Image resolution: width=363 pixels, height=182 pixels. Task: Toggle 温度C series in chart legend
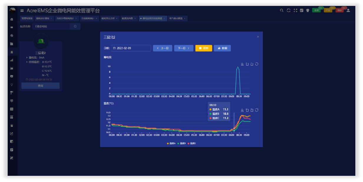(x=192, y=143)
